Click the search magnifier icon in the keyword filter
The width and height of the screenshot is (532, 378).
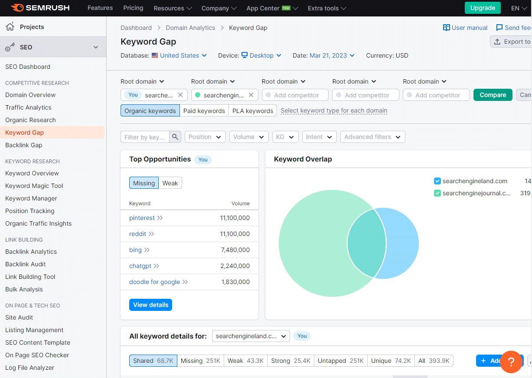[x=175, y=137]
